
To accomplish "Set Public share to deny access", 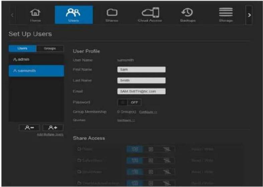I will click(x=167, y=149).
